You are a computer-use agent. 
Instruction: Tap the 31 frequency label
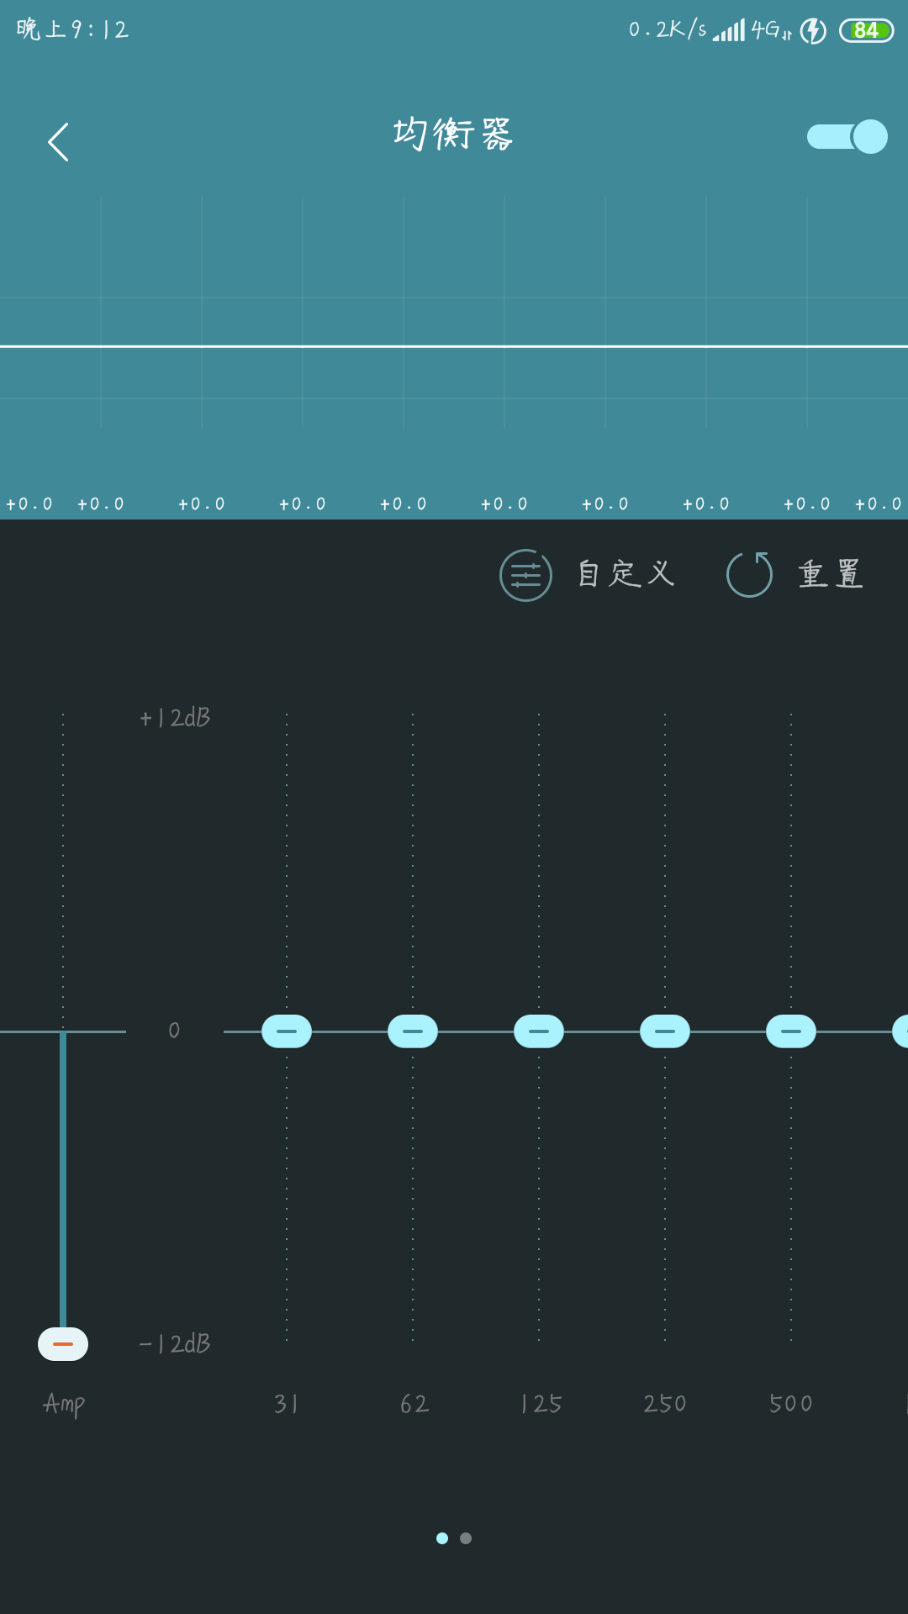(286, 1404)
